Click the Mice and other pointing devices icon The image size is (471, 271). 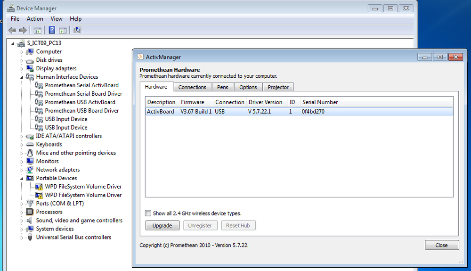[x=30, y=153]
